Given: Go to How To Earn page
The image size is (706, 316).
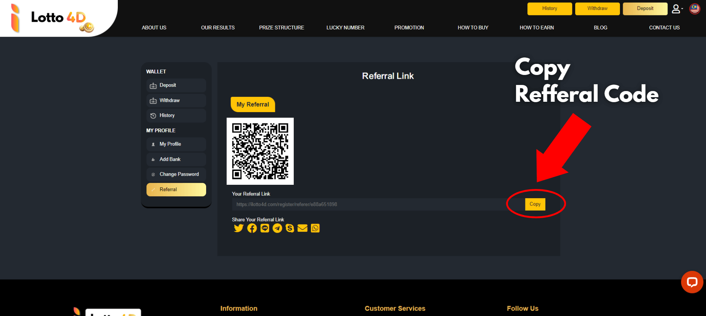Looking at the screenshot, I should (x=537, y=28).
